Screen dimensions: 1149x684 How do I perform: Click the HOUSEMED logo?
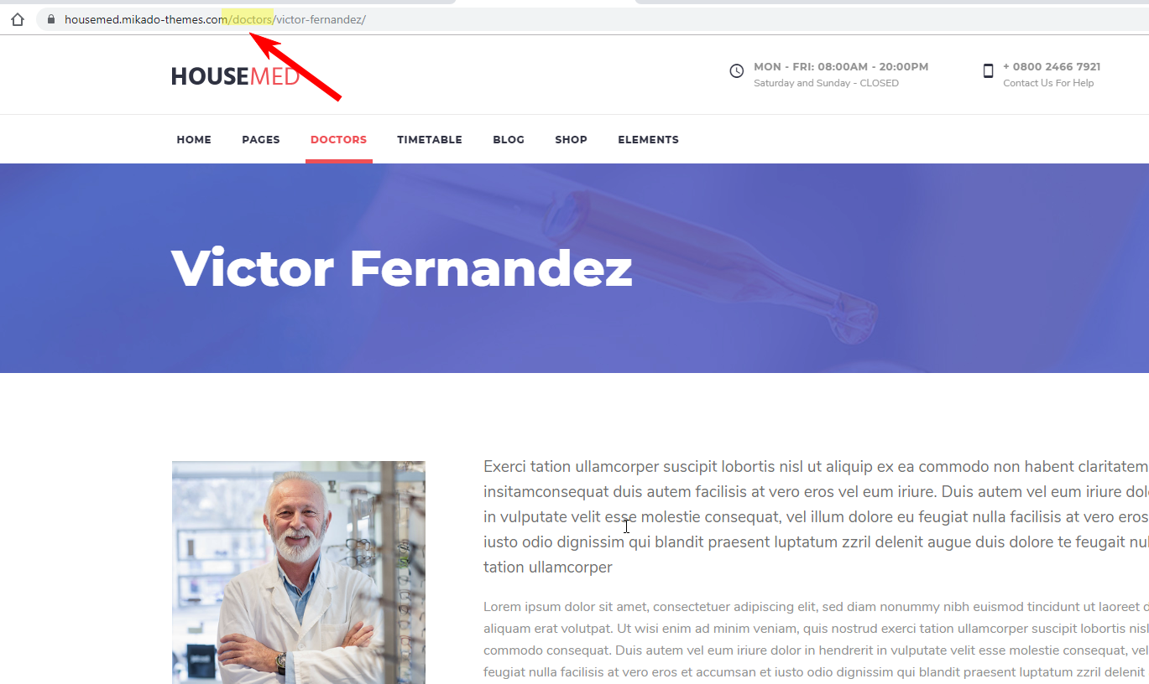coord(235,76)
